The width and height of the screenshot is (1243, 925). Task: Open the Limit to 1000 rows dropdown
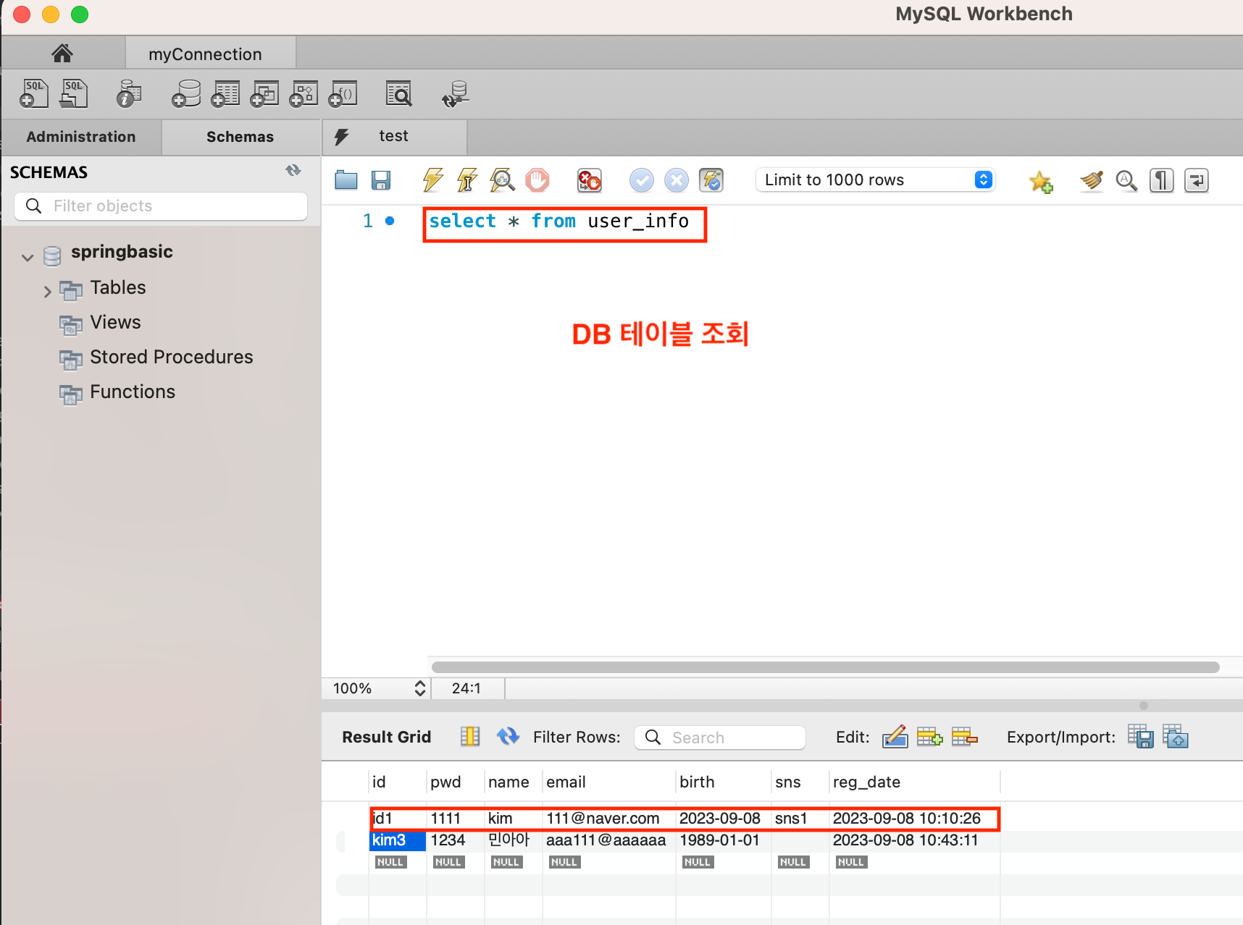point(876,179)
